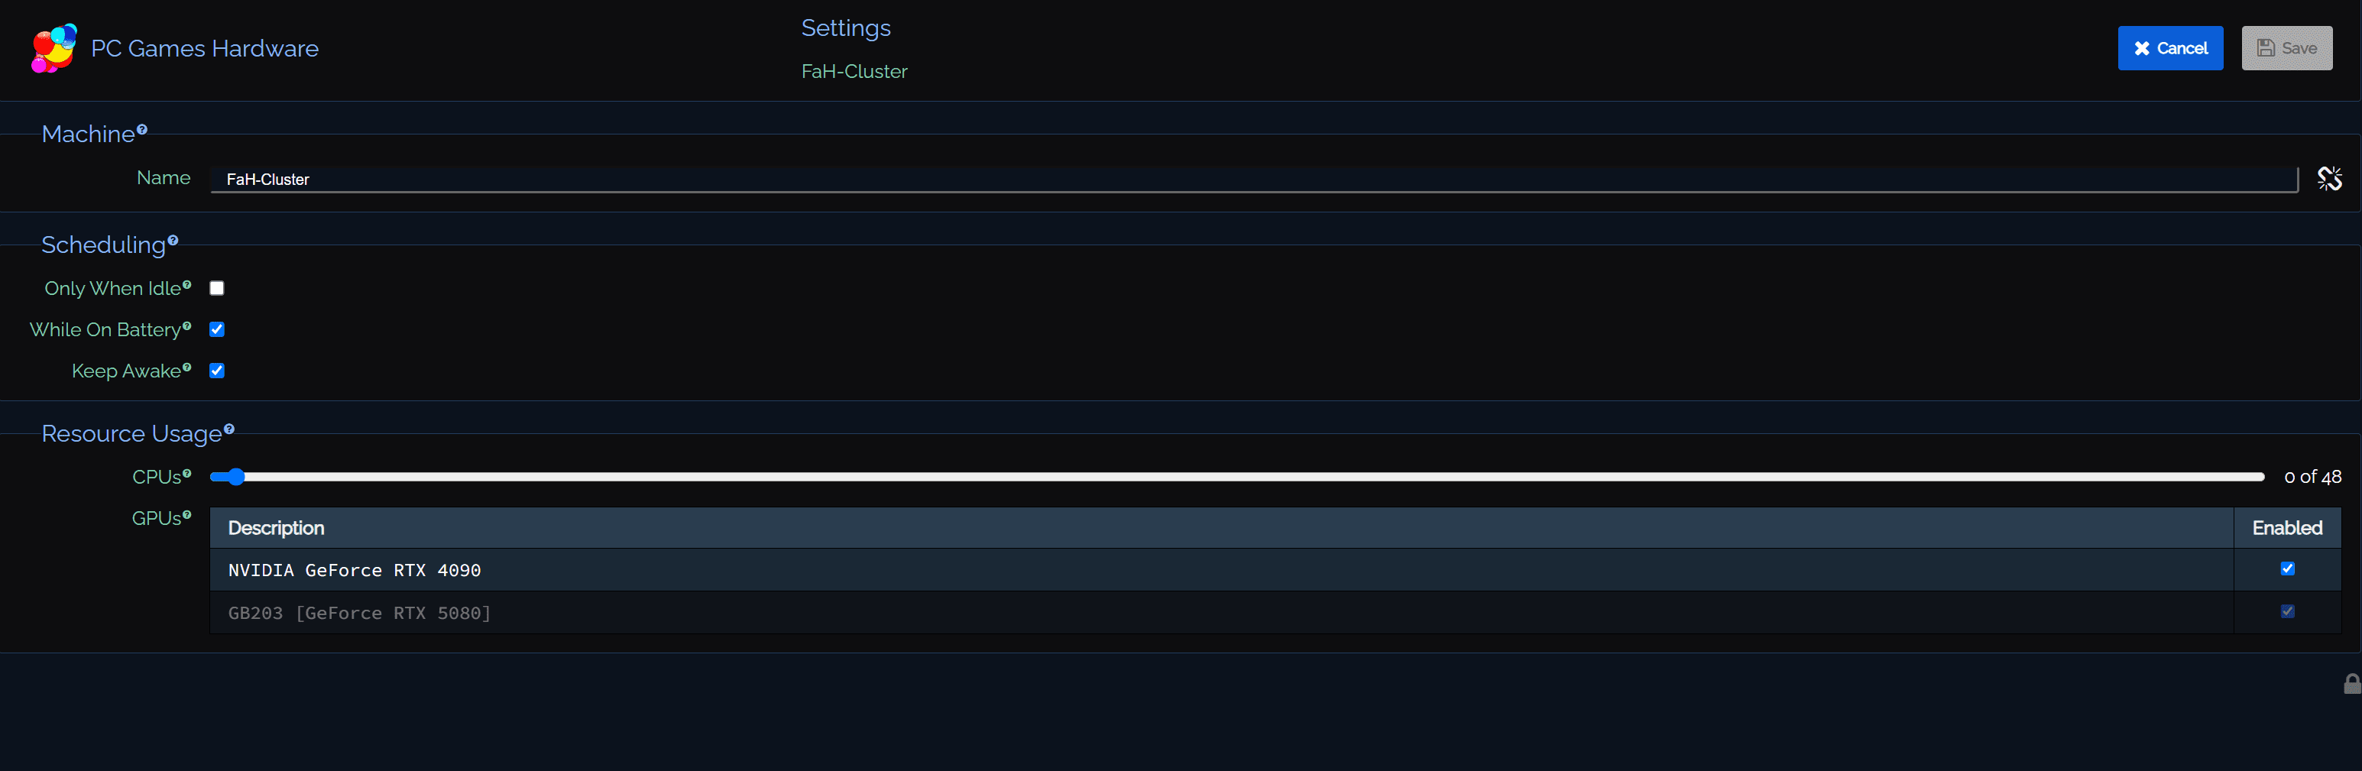Click the unlink icon right of Name field
Viewport: 2362px width, 771px height.
[x=2329, y=178]
